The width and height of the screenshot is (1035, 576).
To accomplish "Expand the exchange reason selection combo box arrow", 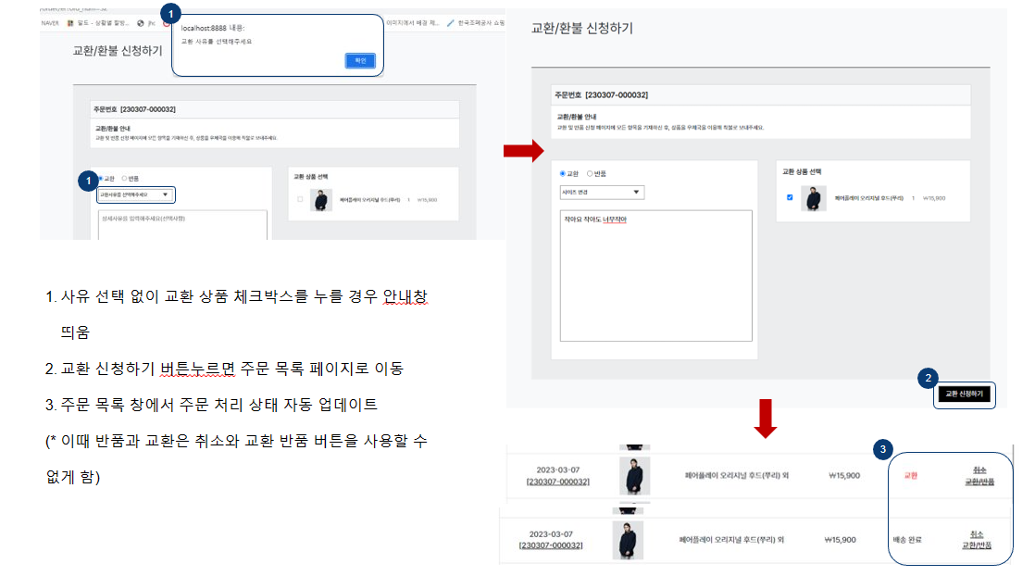I will (x=167, y=195).
